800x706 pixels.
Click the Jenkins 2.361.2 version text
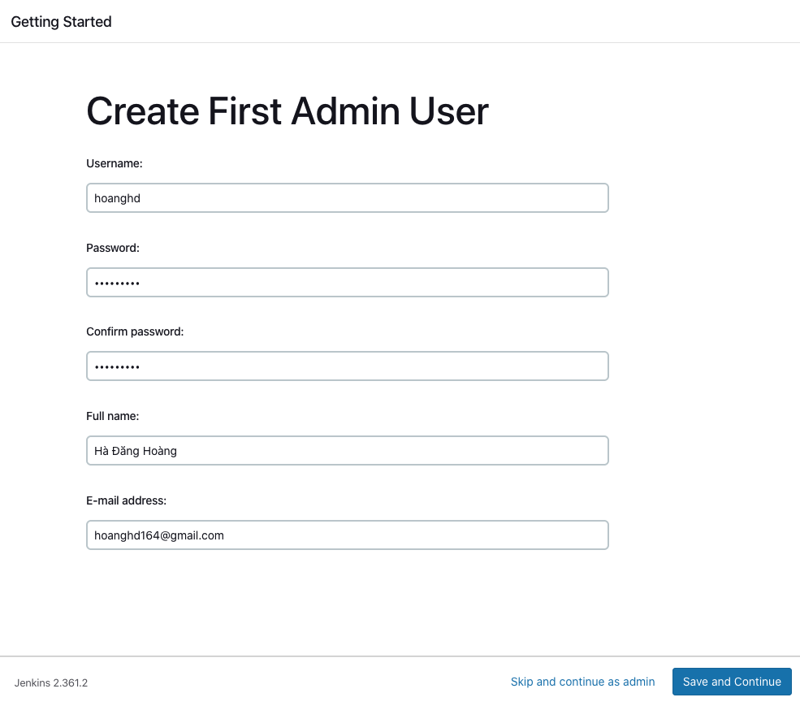(51, 683)
